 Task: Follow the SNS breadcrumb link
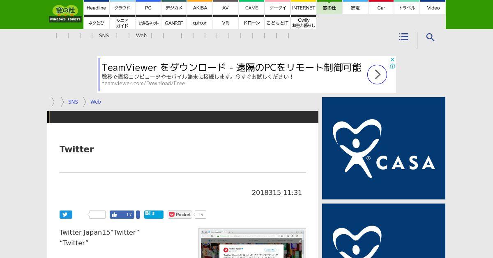click(73, 102)
